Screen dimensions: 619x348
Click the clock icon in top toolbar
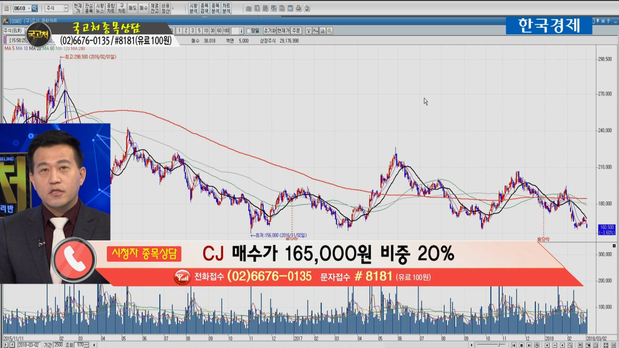click(307, 8)
